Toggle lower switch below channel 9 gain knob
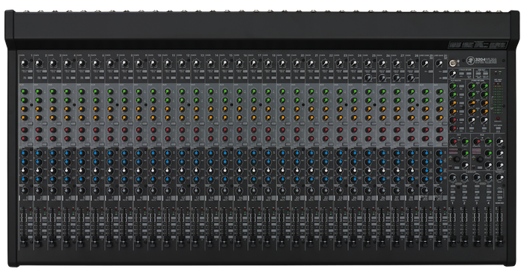This screenshot has width=524, height=275. coord(144,78)
